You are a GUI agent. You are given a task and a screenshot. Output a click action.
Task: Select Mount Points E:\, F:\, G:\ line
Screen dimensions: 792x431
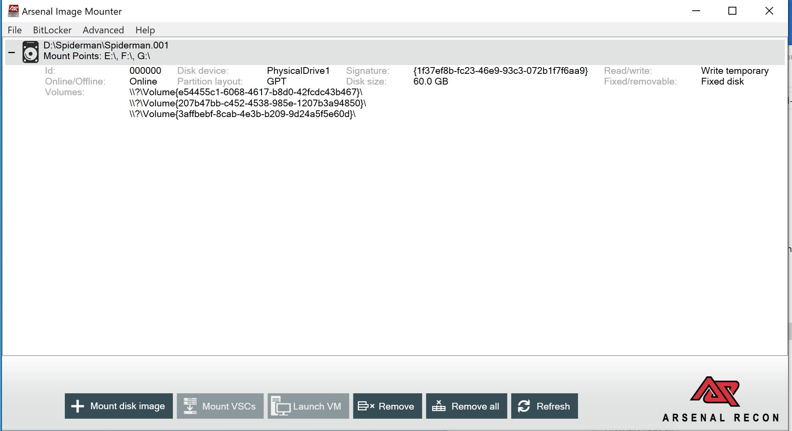point(97,56)
